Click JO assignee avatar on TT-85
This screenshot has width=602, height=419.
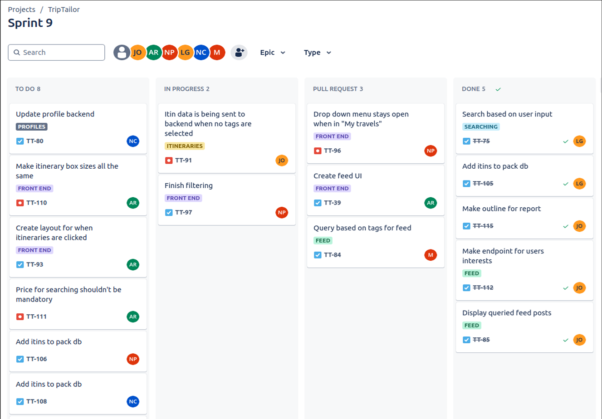(579, 340)
